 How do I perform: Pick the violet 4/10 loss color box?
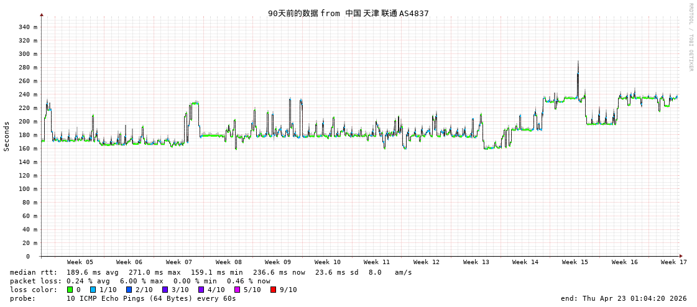[201, 290]
